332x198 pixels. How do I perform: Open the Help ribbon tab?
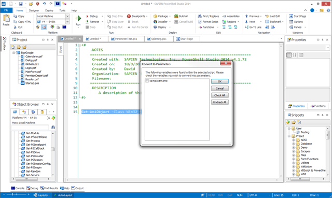74,10
